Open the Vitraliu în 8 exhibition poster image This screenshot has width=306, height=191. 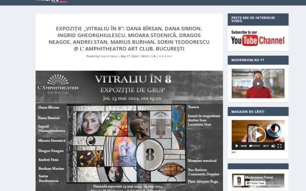(x=129, y=131)
